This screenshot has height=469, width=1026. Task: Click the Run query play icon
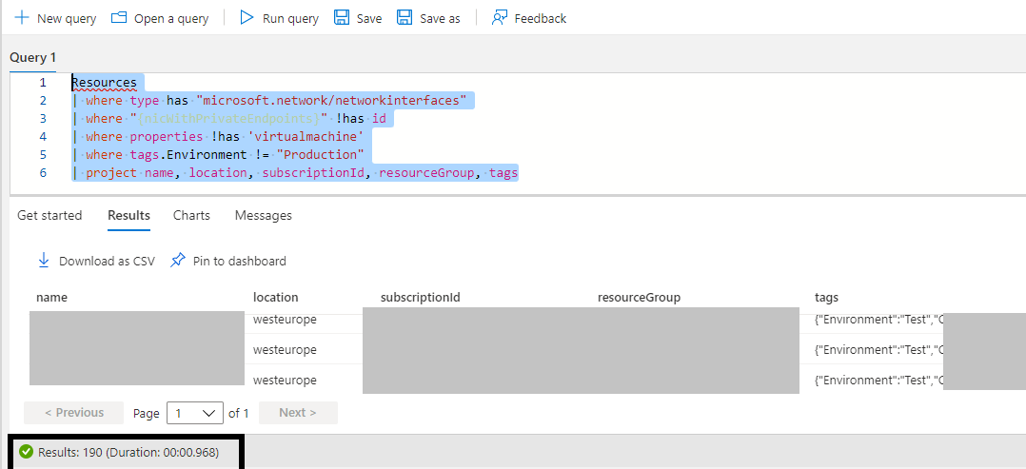coord(247,18)
